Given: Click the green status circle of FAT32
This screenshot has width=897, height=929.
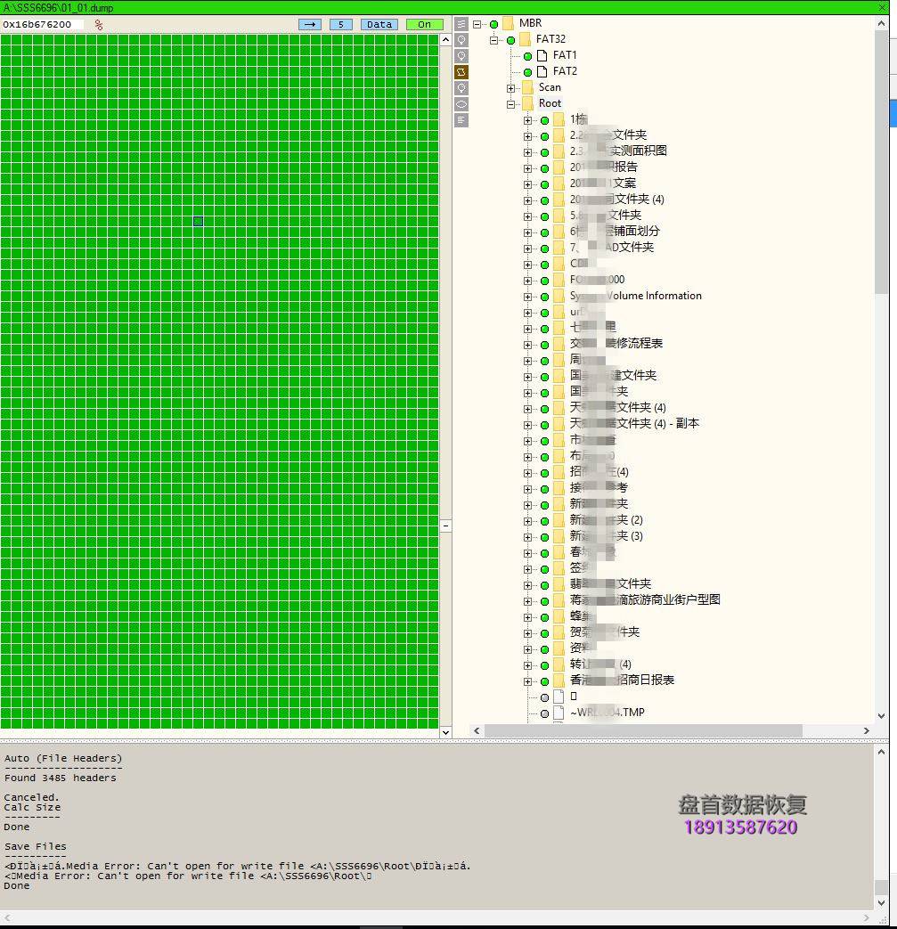Looking at the screenshot, I should coord(510,40).
